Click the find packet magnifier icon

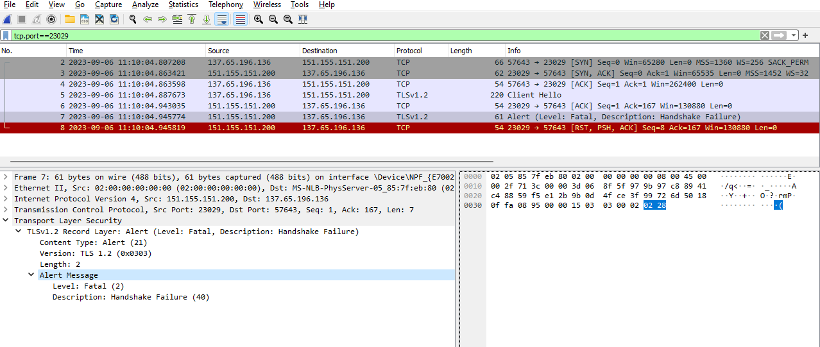pyautogui.click(x=133, y=19)
